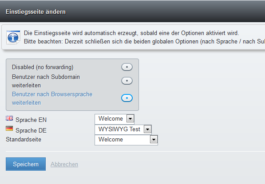265x184 pixels.
Task: Click the Speichern button
Action: click(x=26, y=164)
